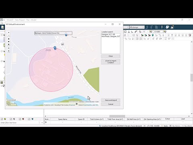
Task: Select 'Glasgow, SCT, GB' in Location search list
Action: tap(108, 34)
